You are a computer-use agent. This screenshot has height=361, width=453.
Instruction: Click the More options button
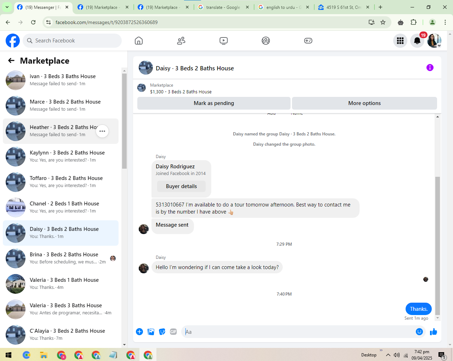click(365, 103)
